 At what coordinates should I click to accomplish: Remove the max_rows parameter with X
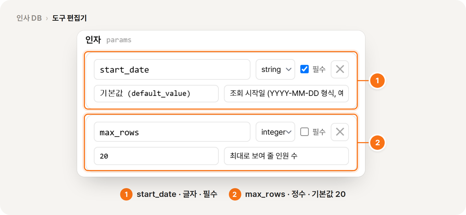pos(340,132)
